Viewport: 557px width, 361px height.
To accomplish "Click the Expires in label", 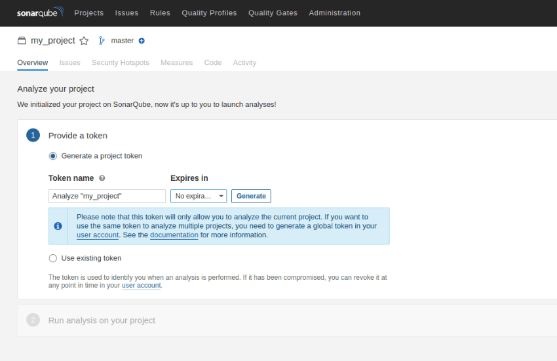I will click(189, 178).
